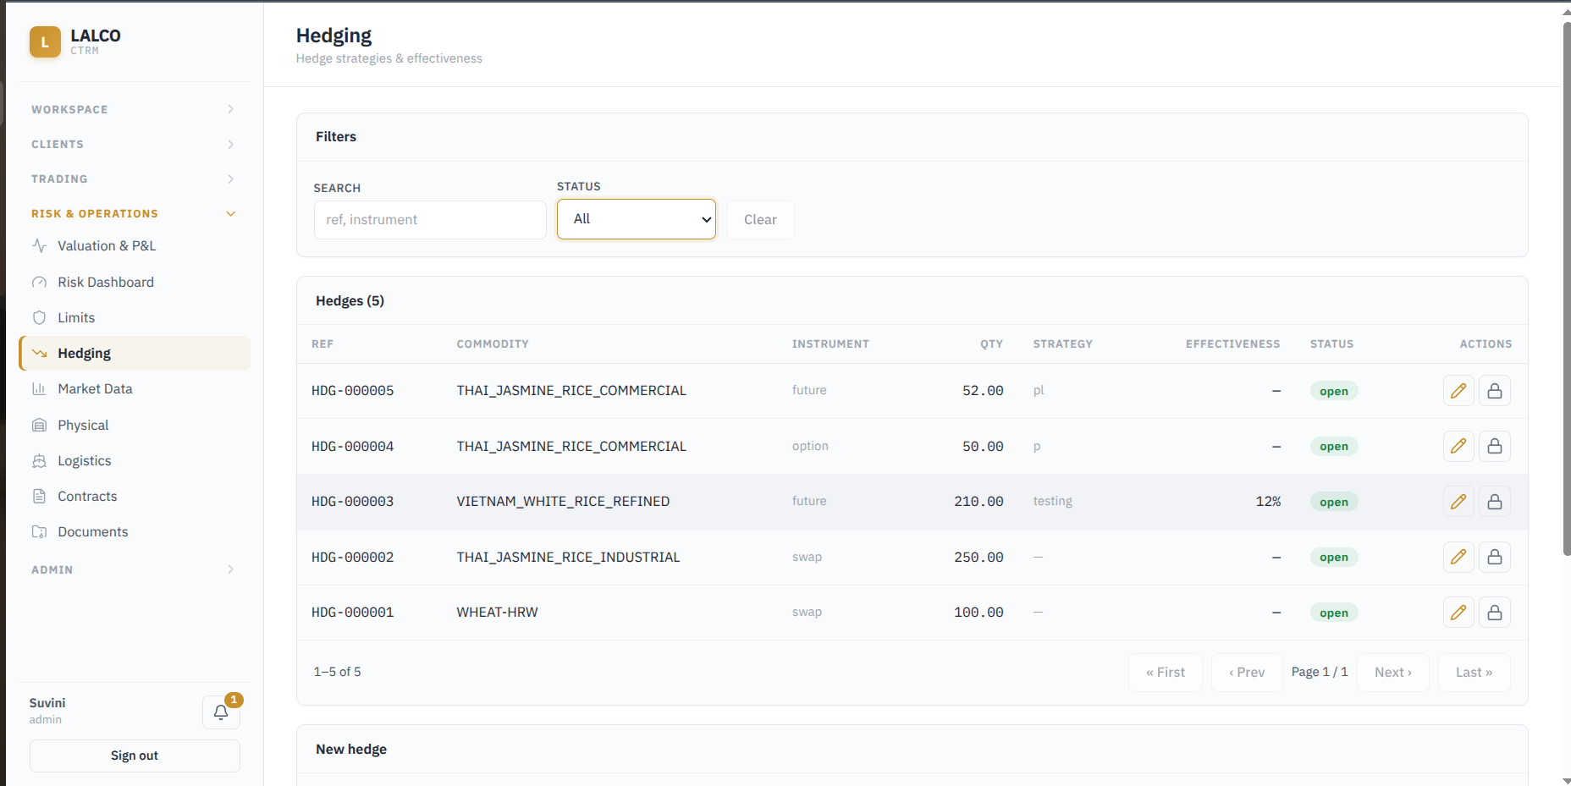Click the open status badge for HDG-000001
The height and width of the screenshot is (786, 1571).
(x=1334, y=613)
